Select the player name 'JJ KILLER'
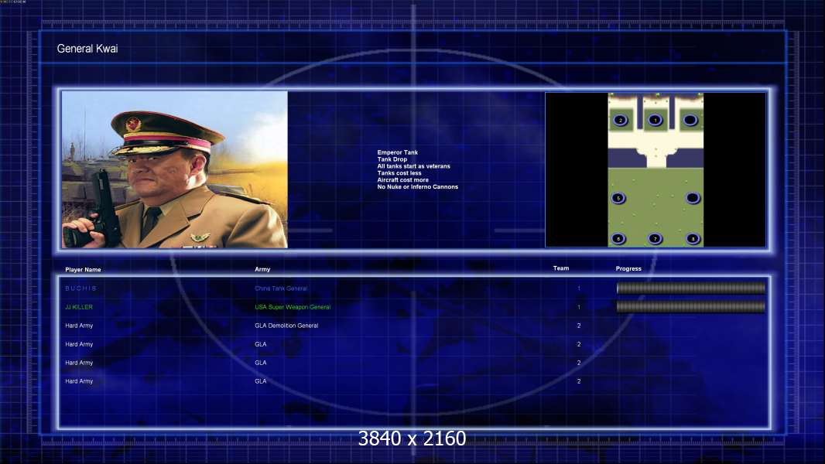 click(x=79, y=307)
